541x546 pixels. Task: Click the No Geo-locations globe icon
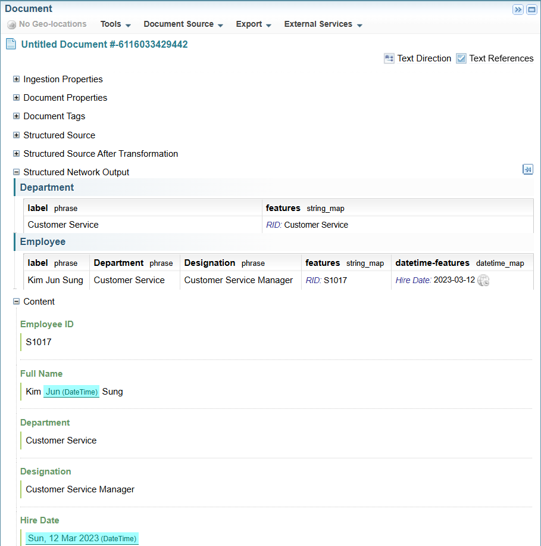[11, 24]
